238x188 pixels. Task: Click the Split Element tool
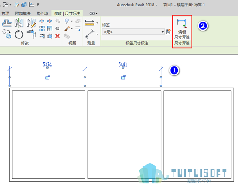coord(42,21)
